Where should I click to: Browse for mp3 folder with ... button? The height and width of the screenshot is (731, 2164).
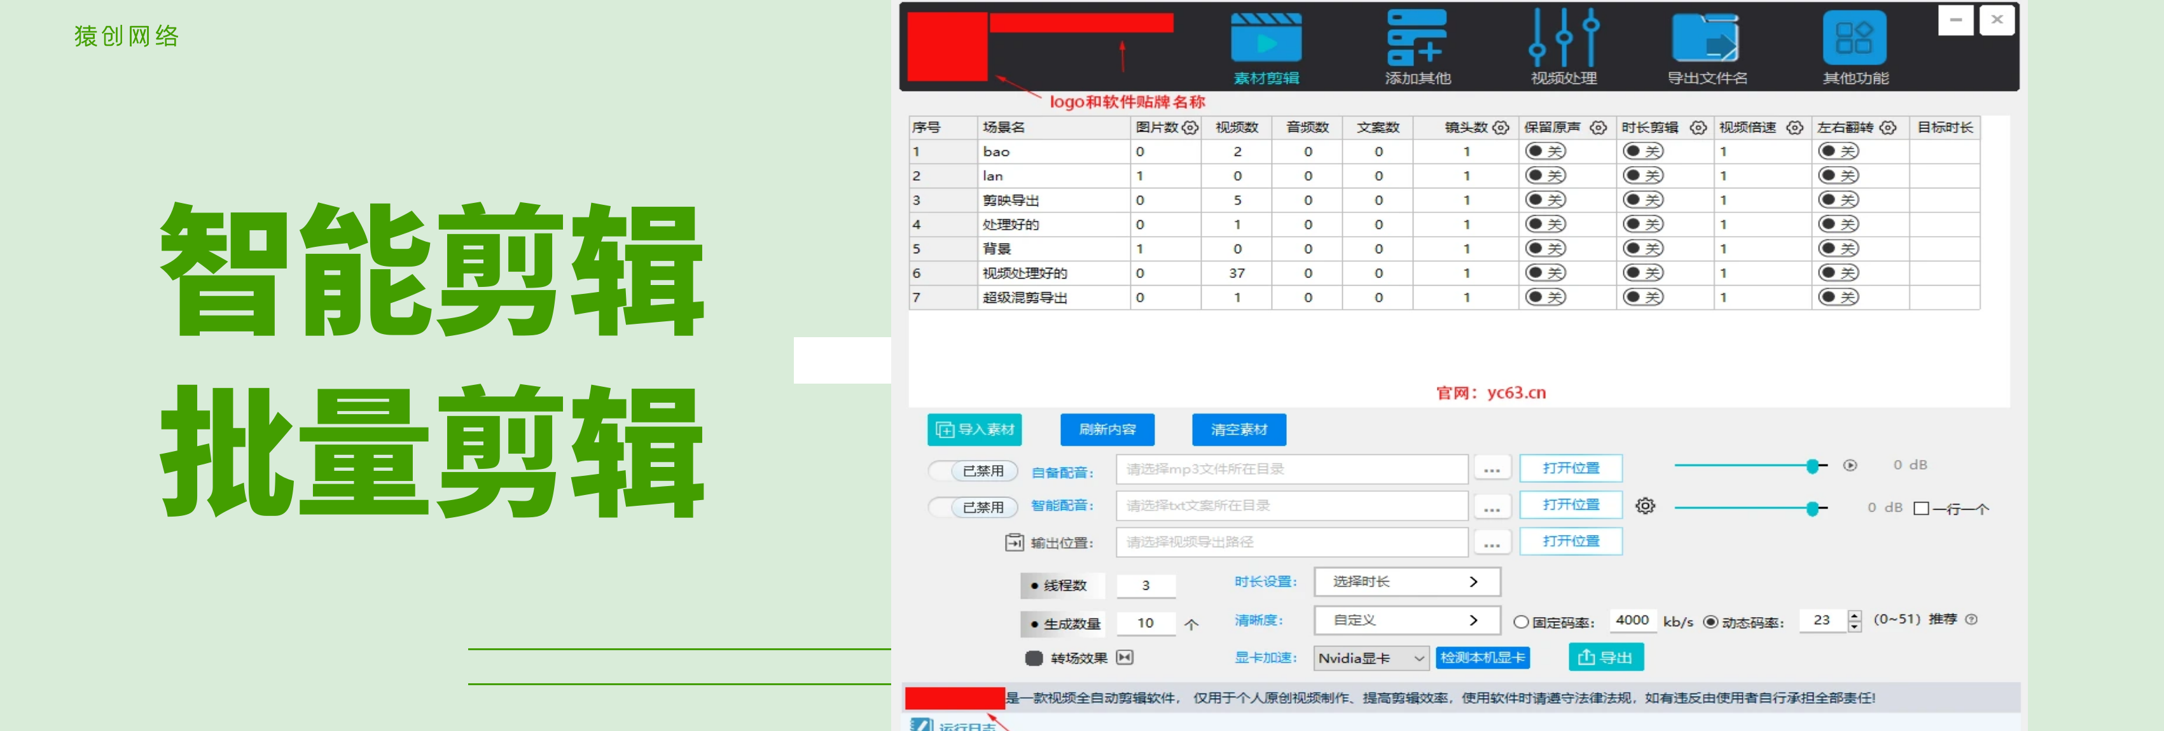(1491, 469)
